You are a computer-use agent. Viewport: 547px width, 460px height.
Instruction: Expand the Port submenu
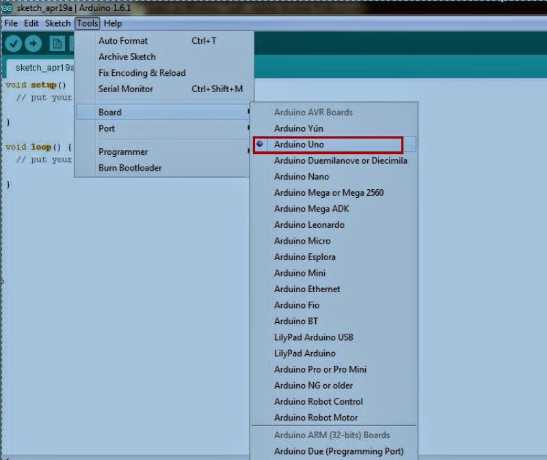(x=163, y=128)
